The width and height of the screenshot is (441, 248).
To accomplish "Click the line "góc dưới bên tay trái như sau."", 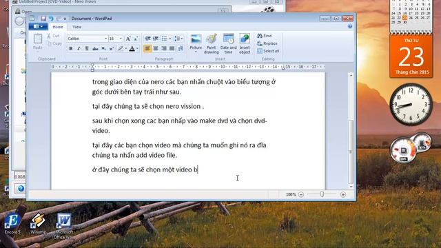I will [136, 92].
